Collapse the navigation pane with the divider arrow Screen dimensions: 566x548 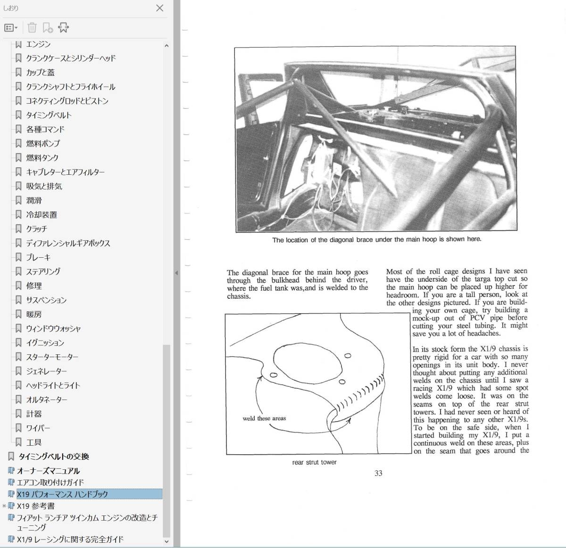(176, 273)
